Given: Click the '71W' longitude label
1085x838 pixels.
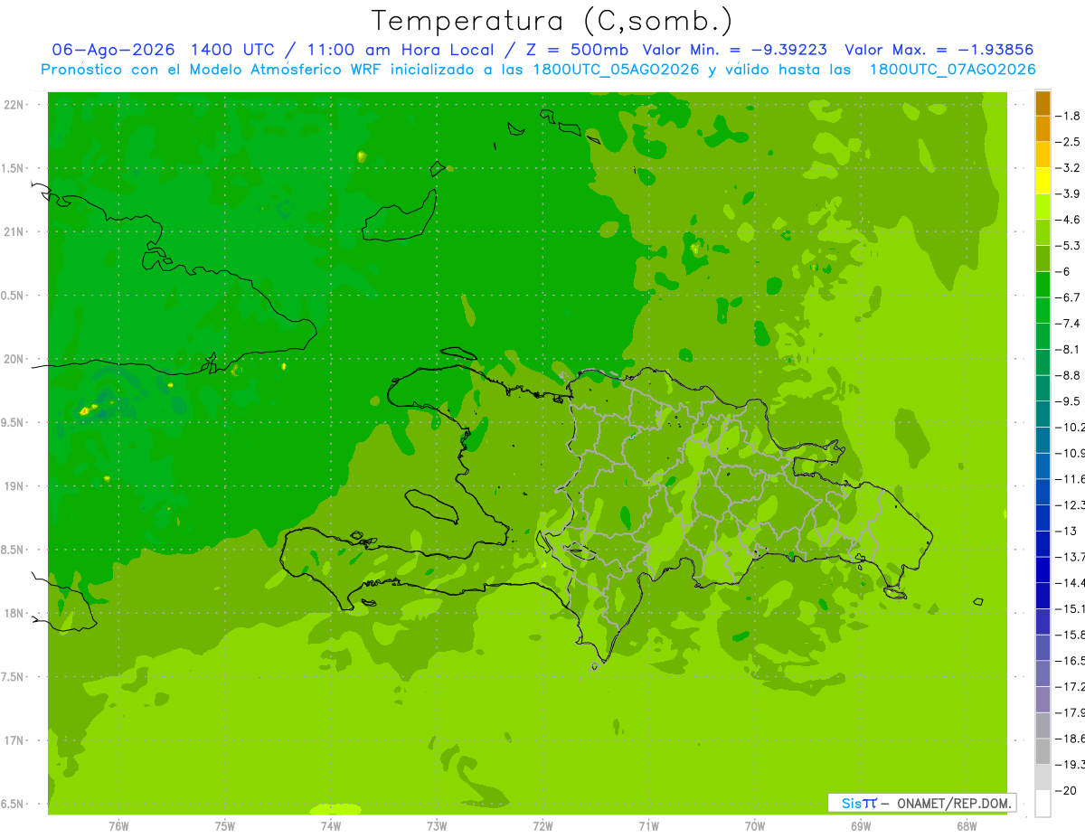Looking at the screenshot, I should (648, 826).
